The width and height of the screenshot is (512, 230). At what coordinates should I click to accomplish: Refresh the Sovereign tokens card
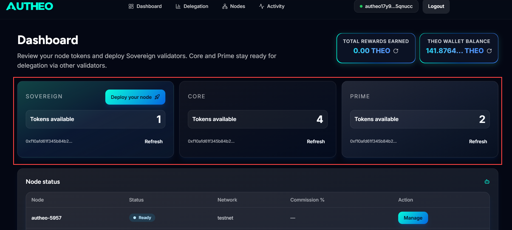pyautogui.click(x=154, y=142)
